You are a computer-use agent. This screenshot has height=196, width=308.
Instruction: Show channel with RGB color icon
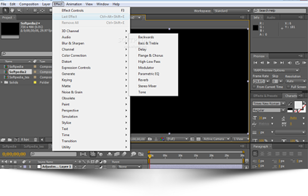[162, 139]
